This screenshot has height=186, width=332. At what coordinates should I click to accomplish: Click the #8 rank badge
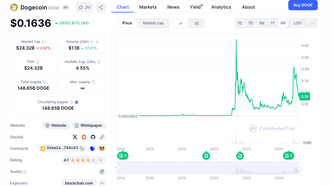coord(66,7)
